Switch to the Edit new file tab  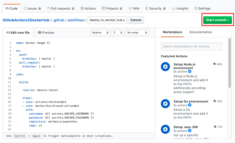18,33
